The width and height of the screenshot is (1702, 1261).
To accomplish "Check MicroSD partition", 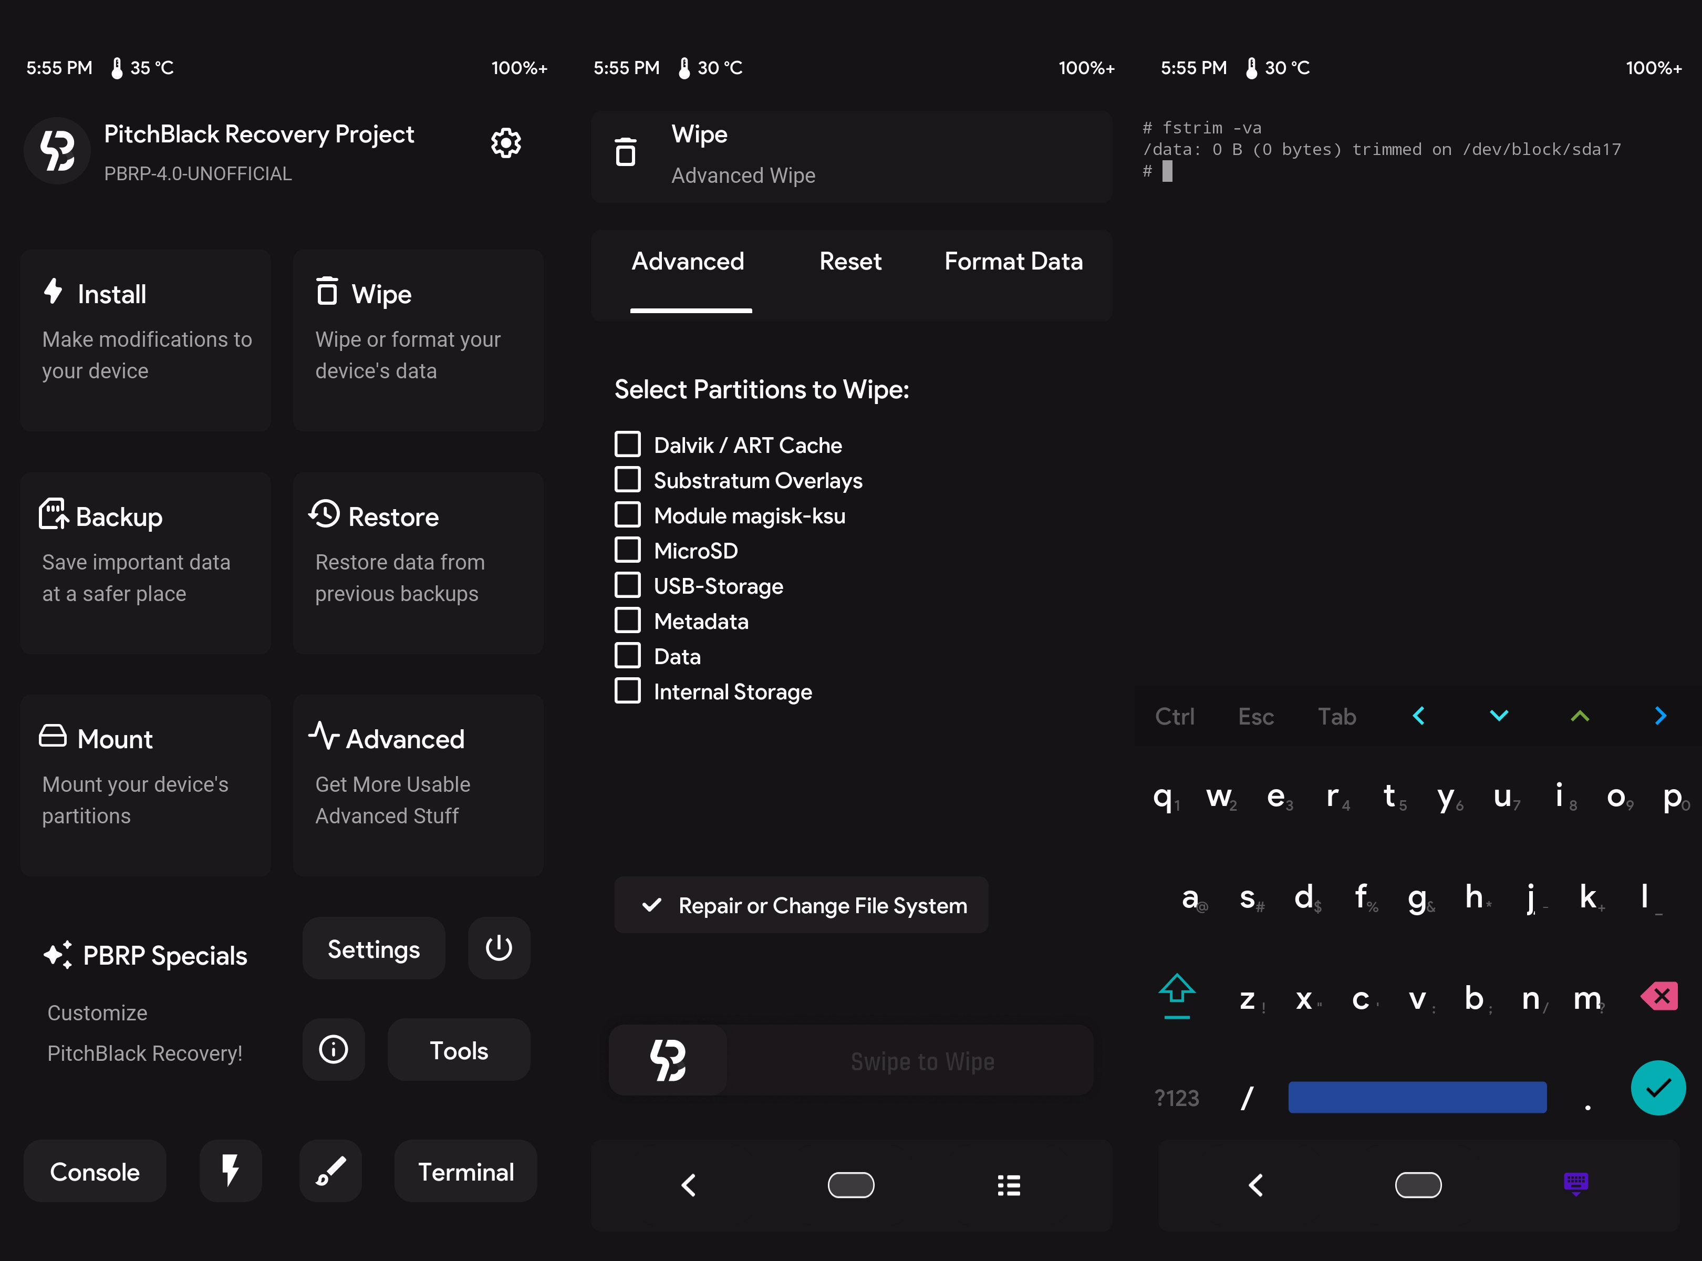I will (x=628, y=550).
